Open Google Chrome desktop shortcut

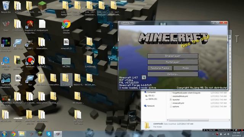click(x=66, y=26)
